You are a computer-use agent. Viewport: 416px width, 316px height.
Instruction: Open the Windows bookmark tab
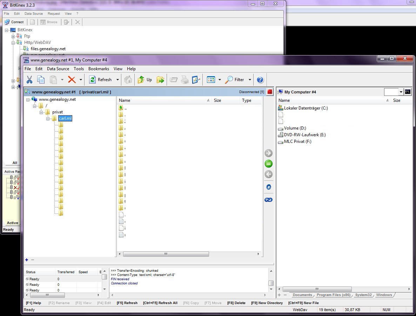click(x=384, y=295)
